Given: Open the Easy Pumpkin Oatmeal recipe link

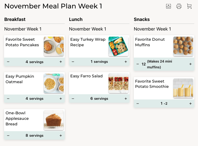Looking at the screenshot, I should 20,79.
